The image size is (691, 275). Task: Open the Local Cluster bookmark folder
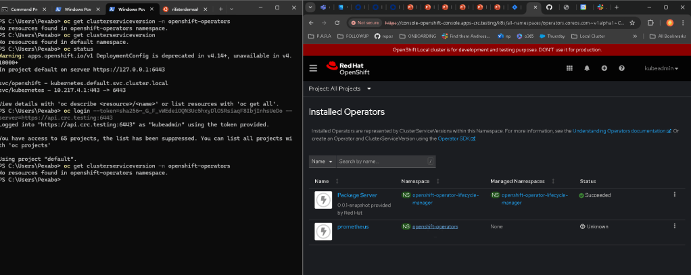pyautogui.click(x=588, y=36)
